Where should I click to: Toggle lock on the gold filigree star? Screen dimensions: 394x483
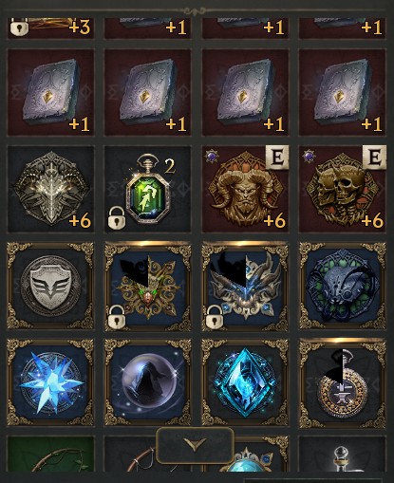(117, 316)
